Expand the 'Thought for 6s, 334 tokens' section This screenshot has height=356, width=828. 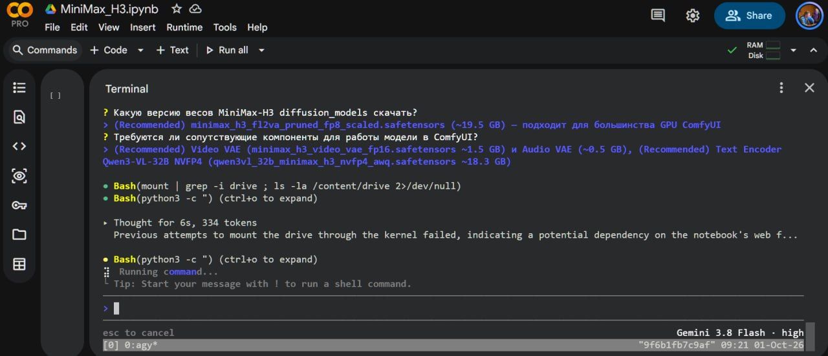coord(180,223)
